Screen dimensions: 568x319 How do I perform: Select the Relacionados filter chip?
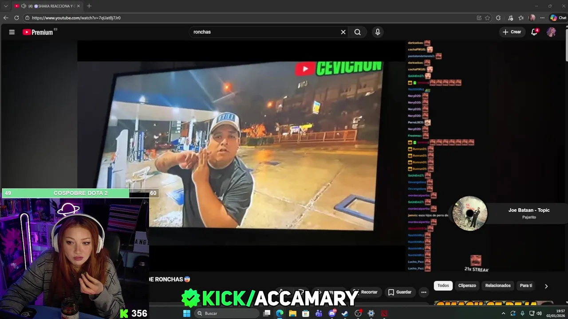pyautogui.click(x=498, y=285)
